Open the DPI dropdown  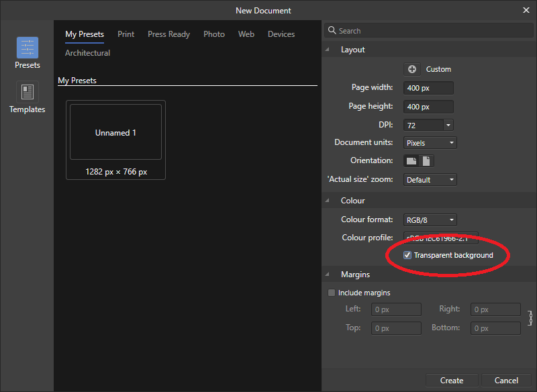(450, 124)
